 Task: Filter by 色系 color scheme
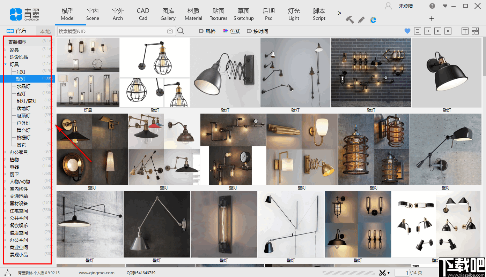pyautogui.click(x=231, y=31)
